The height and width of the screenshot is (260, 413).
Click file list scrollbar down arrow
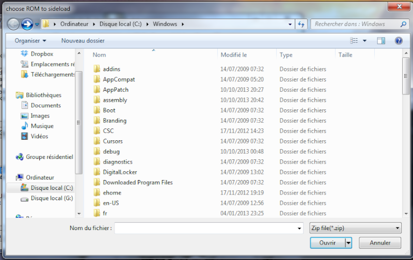point(406,214)
